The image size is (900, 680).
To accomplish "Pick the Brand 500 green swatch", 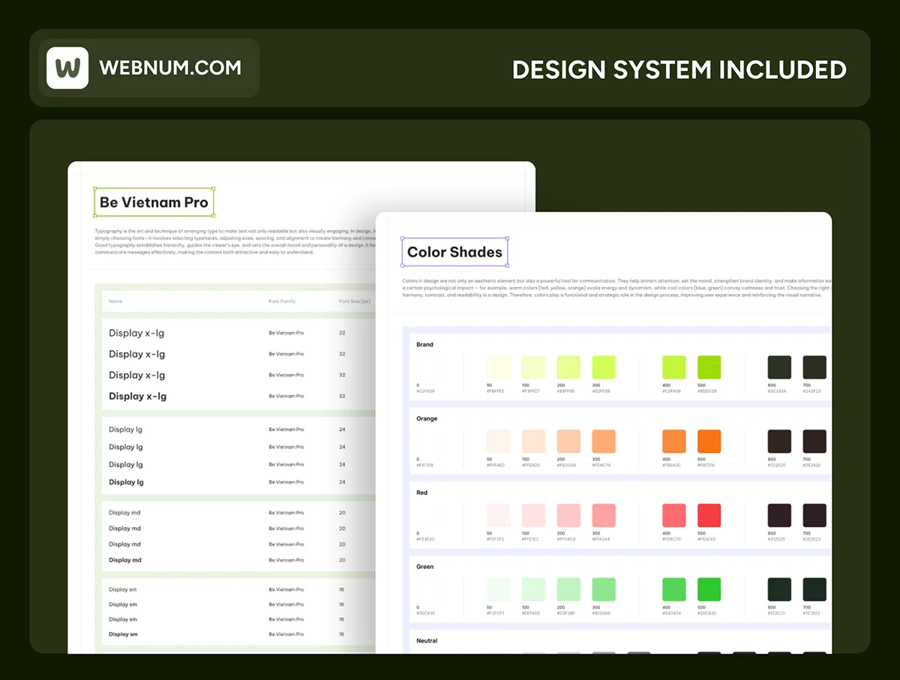I will click(x=709, y=367).
